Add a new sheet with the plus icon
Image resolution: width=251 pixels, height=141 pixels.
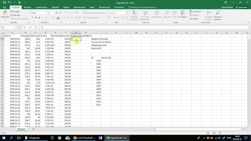point(33,129)
